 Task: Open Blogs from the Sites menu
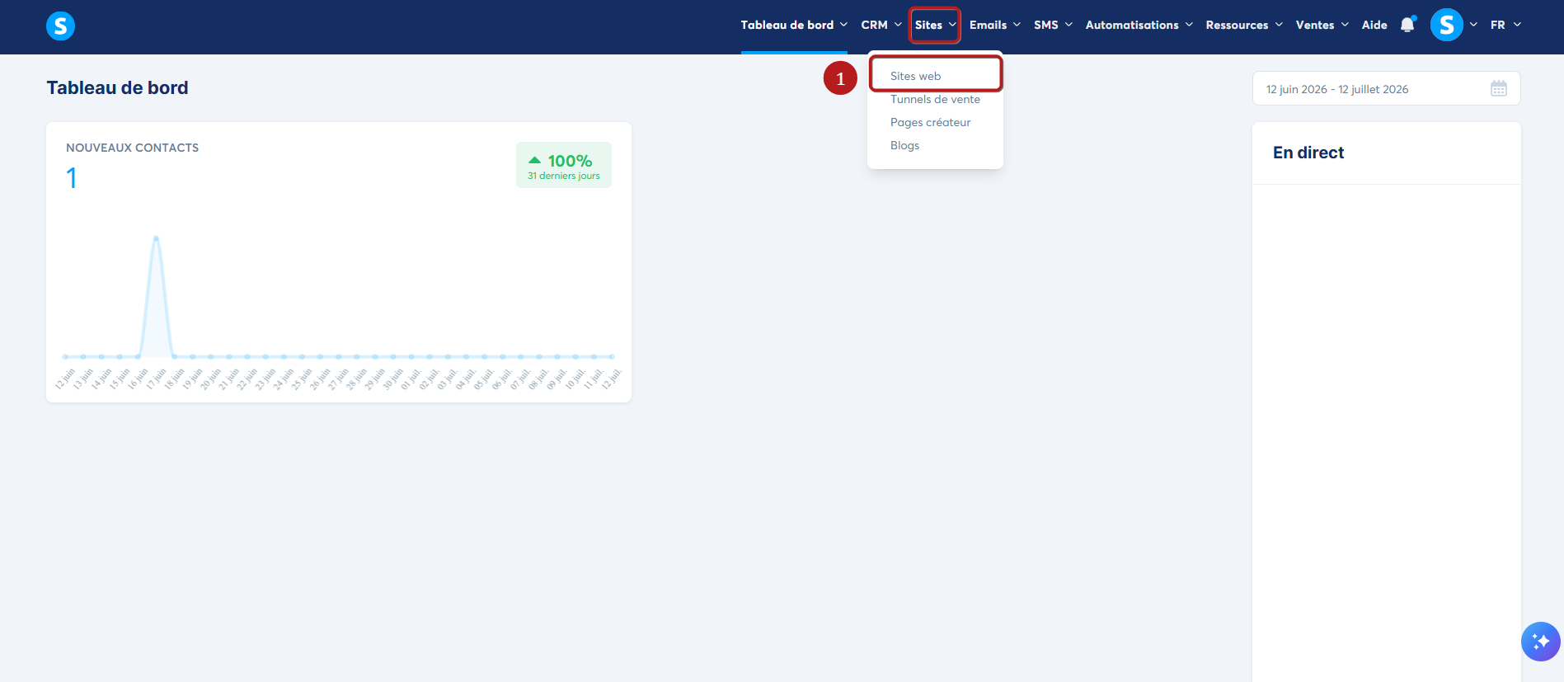coord(904,145)
